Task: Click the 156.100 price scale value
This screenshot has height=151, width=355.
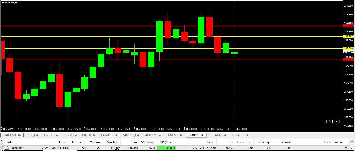Action: point(348,126)
